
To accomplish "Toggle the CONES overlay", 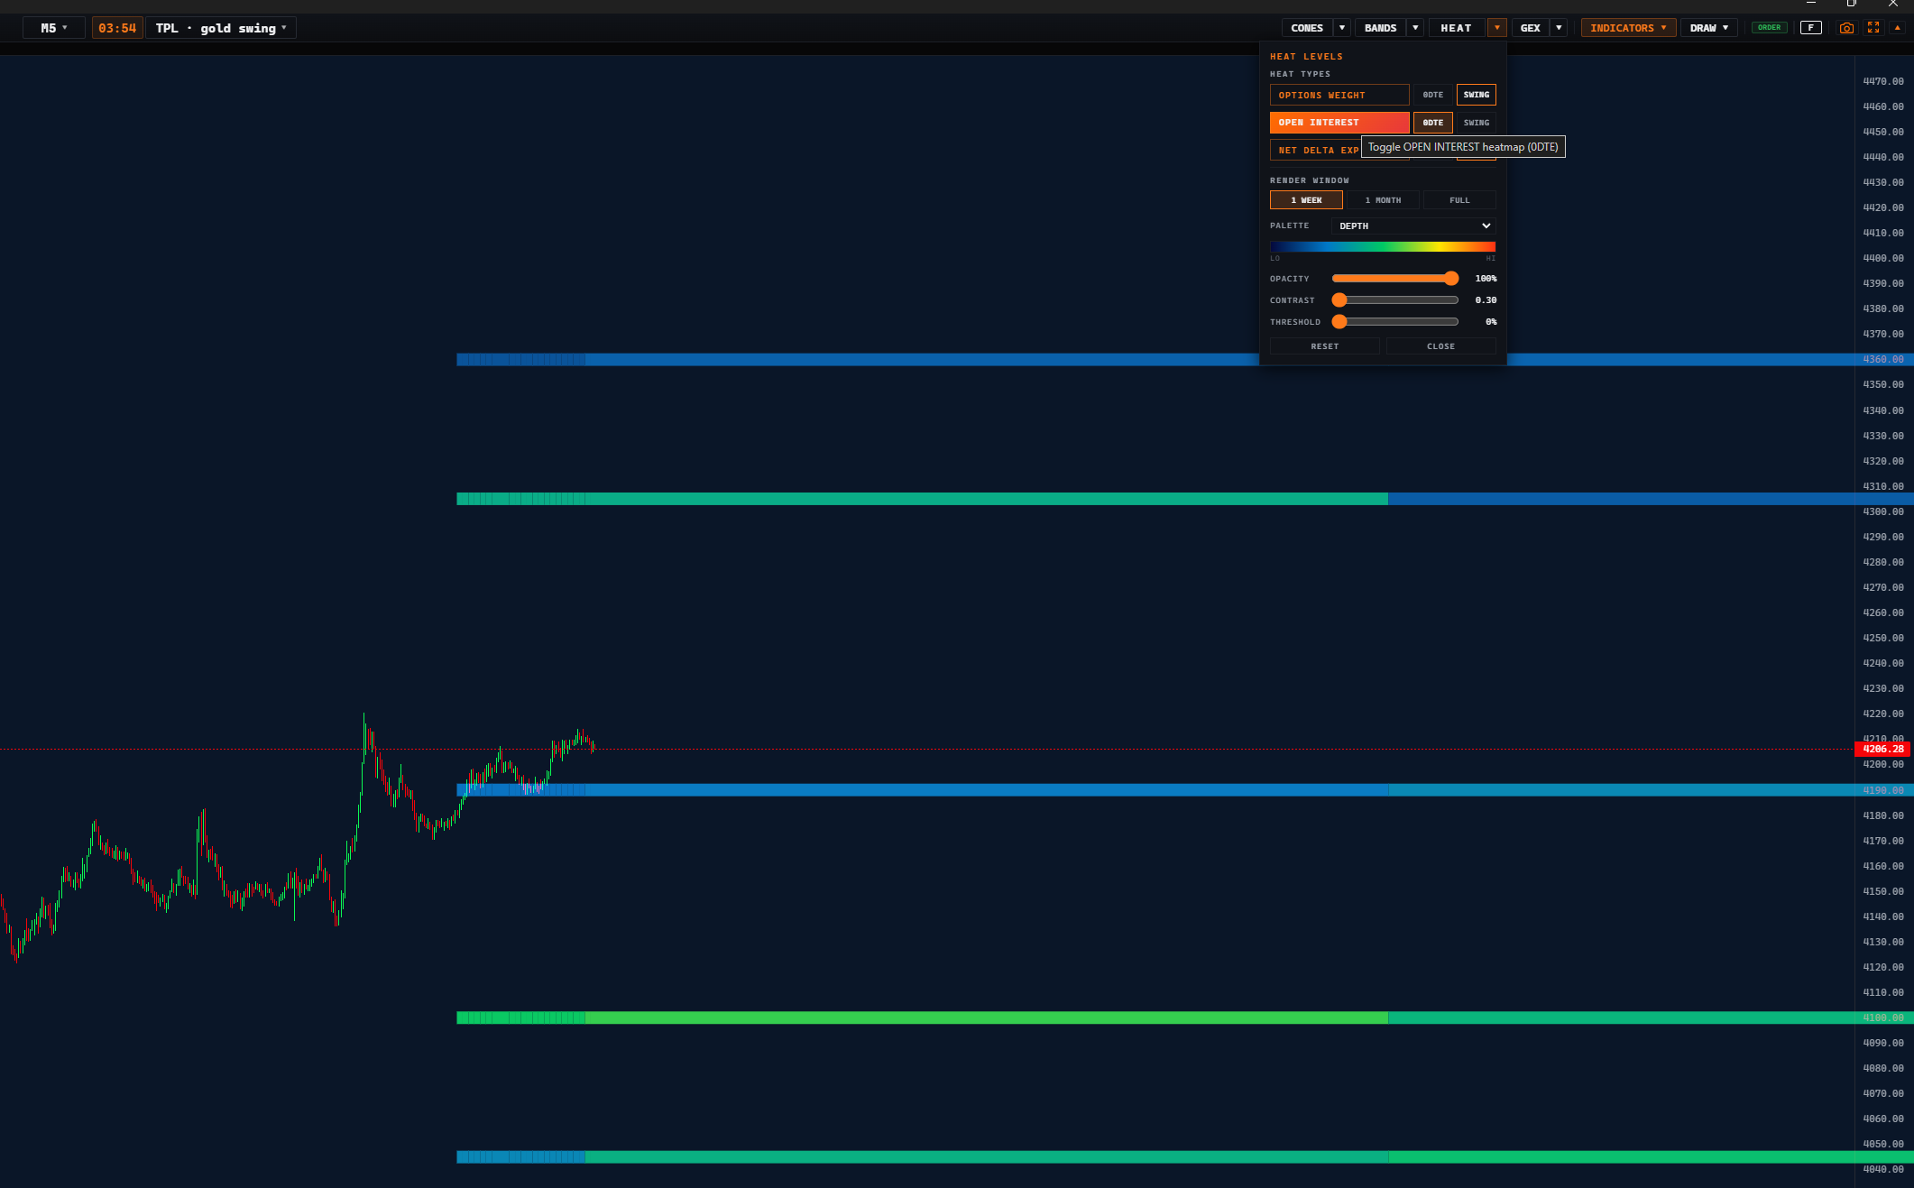I will click(x=1306, y=28).
